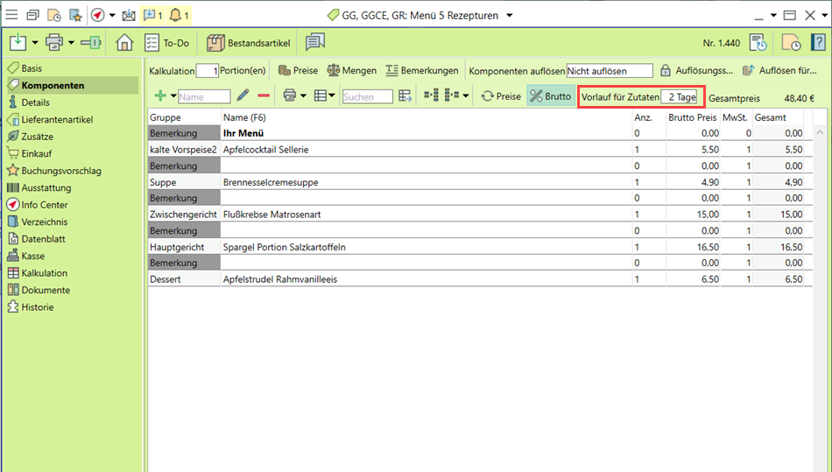This screenshot has height=472, width=832.
Task: Click the Vorlauf für Zutaten days field
Action: point(680,96)
